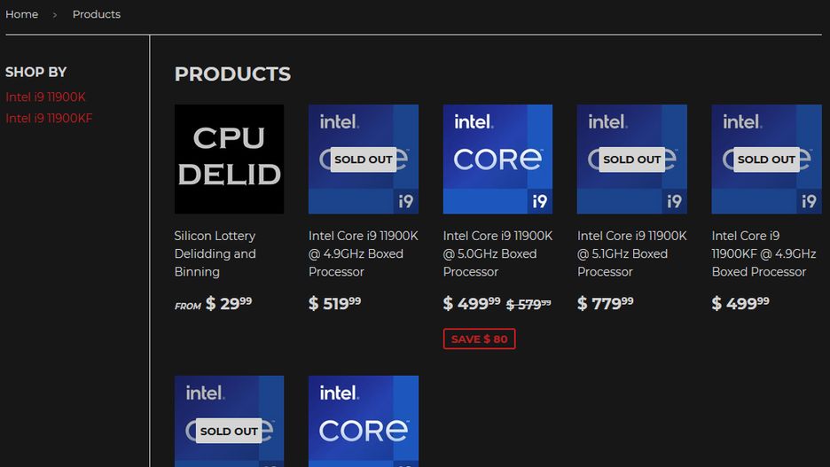Screen dimensions: 830x467
Task: Open the CPU DELID product image
Action: click(x=229, y=160)
